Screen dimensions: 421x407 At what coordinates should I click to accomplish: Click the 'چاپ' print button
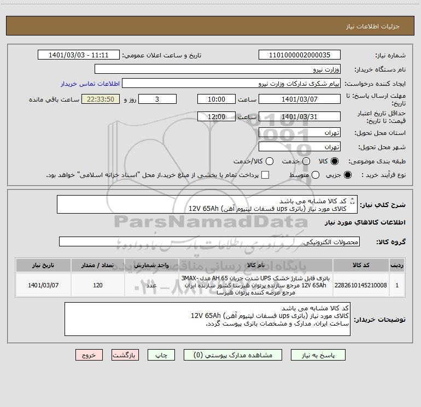tap(161, 355)
